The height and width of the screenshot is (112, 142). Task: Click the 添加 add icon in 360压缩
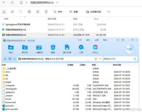11,49
